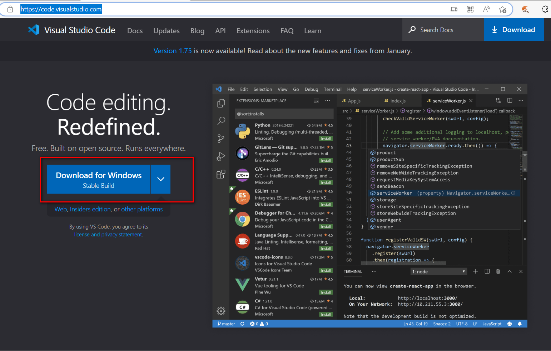Open Search icon in VS Code activity bar
551x351 pixels.
221,121
